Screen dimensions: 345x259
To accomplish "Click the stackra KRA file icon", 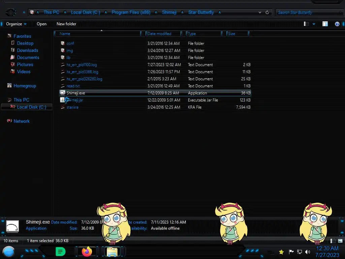I will [x=63, y=107].
